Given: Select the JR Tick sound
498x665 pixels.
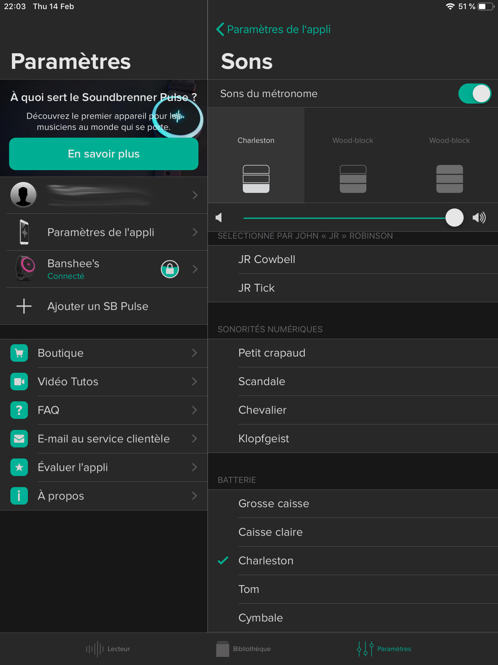Looking at the screenshot, I should click(353, 288).
